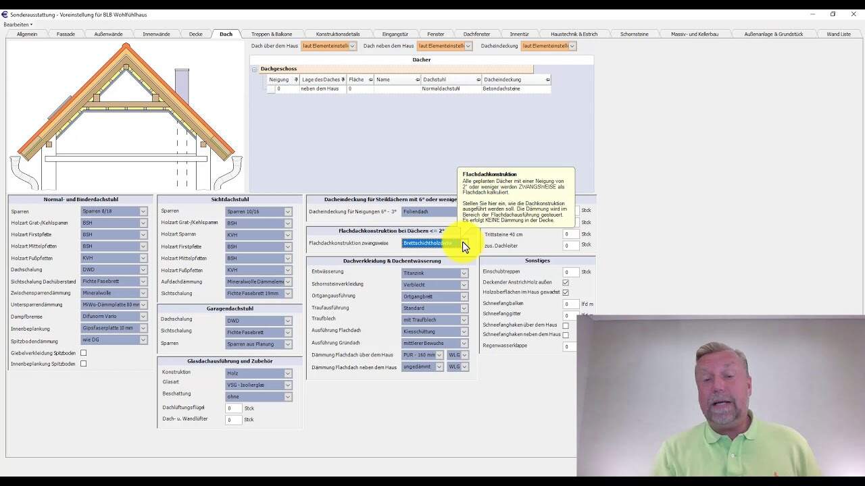This screenshot has width=865, height=486.
Task: Switch to the Fenster tab
Action: tap(436, 34)
